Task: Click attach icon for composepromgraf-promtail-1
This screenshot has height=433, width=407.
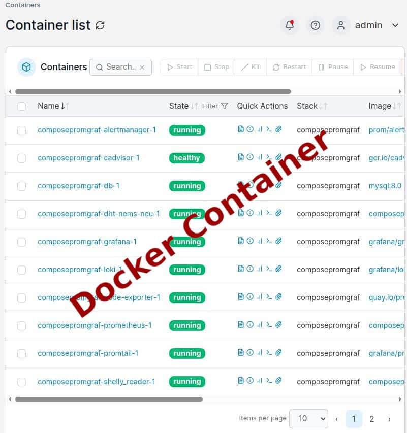Action: point(278,353)
